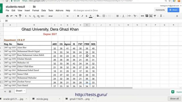Collapse the menus with double chevron

177,16
